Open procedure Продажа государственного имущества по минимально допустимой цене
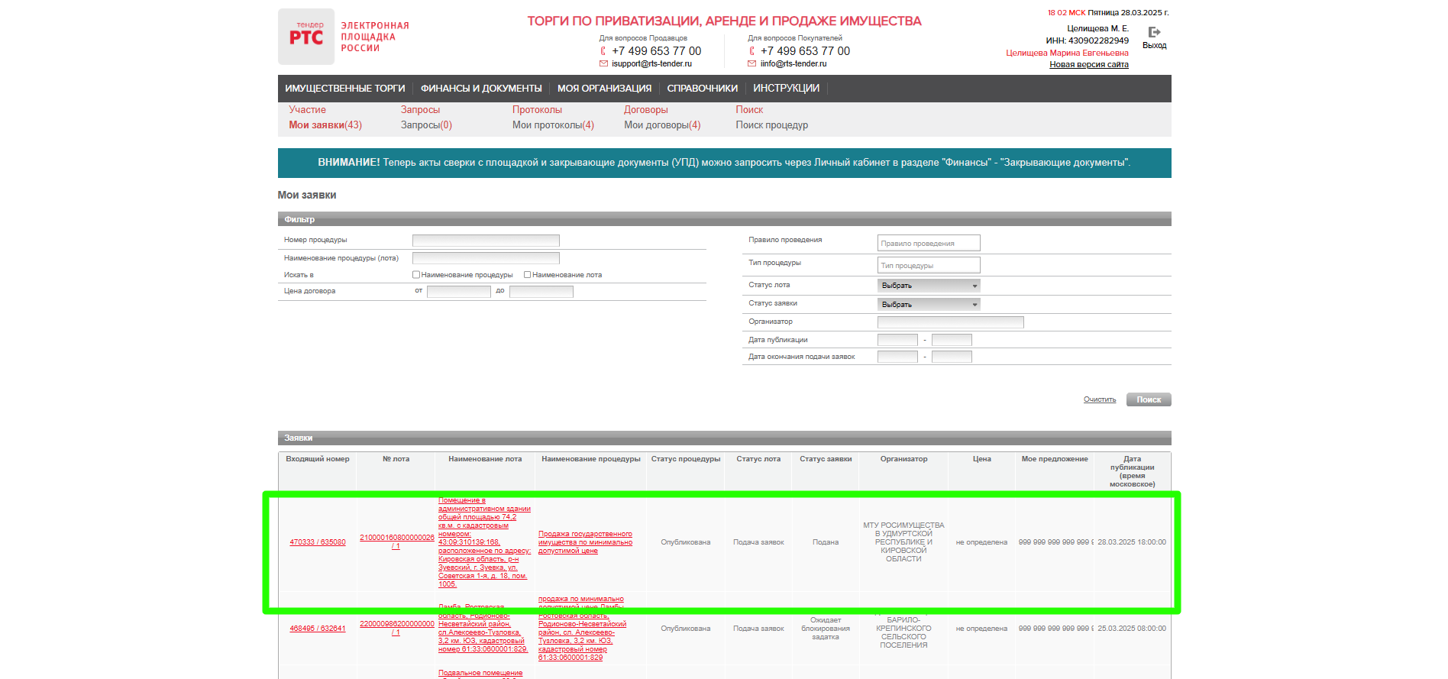The height and width of the screenshot is (679, 1448). (585, 542)
